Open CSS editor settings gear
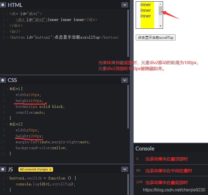 point(3,80)
